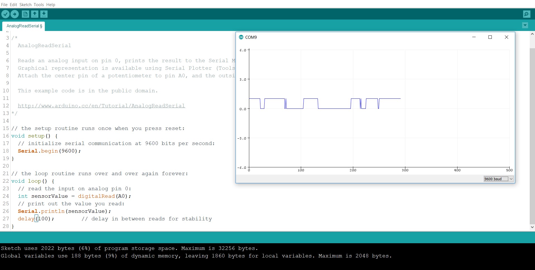The image size is (535, 270).
Task: Click on Serial.begin(9600) code line
Action: (x=49, y=151)
